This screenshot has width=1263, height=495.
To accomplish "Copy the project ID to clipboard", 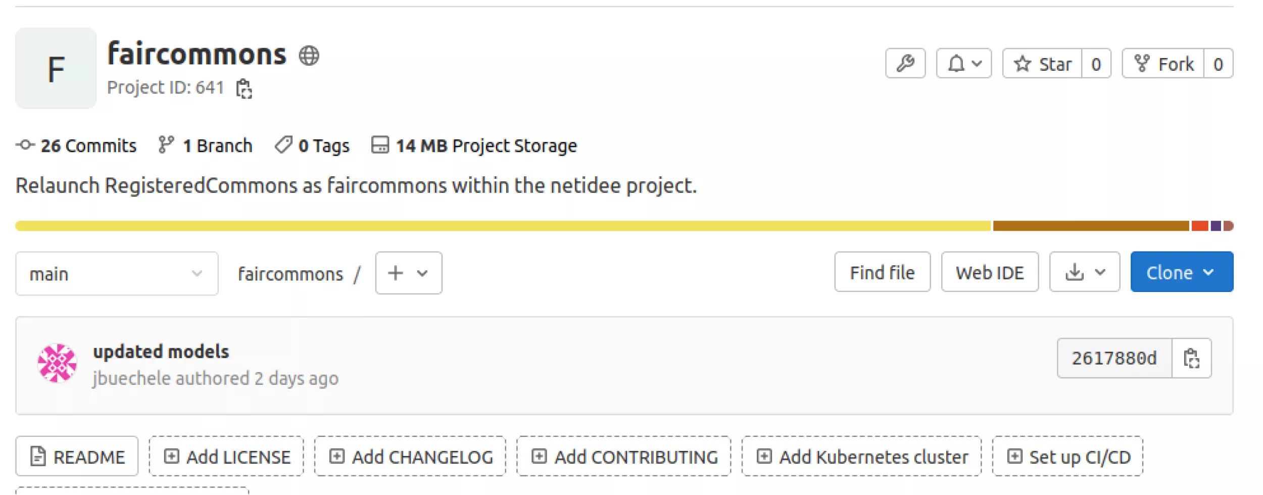I will (244, 89).
